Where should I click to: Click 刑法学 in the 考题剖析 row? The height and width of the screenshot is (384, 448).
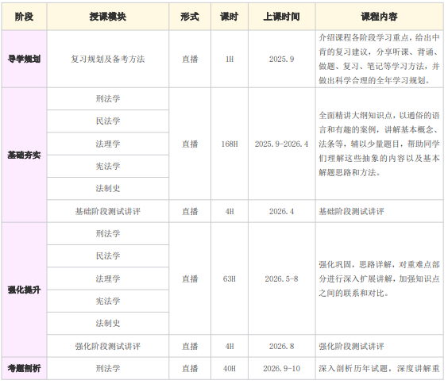pos(108,368)
